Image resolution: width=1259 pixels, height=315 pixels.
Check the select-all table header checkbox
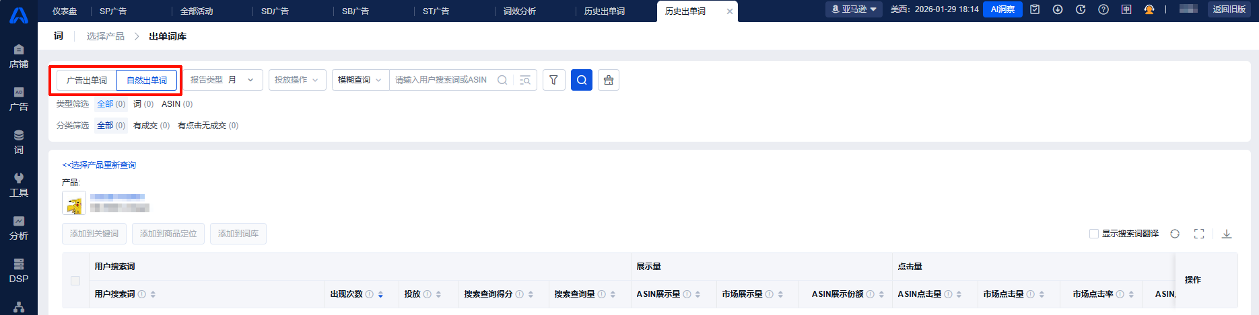click(75, 281)
